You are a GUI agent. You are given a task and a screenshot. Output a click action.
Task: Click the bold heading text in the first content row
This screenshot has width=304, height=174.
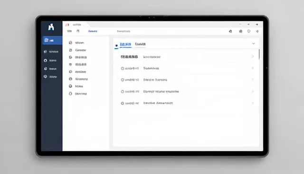click(x=129, y=57)
